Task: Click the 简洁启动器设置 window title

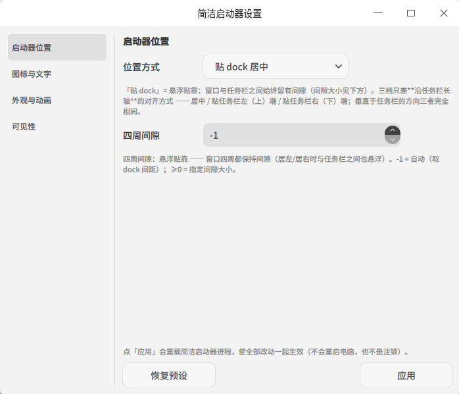Action: pyautogui.click(x=229, y=13)
